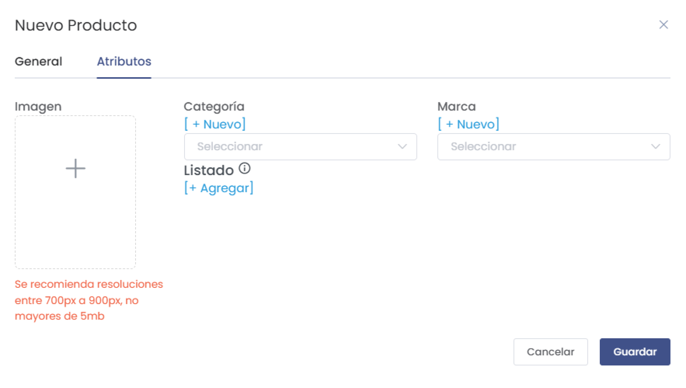This screenshot has height=388, width=686.
Task: Switch to the General tab
Action: [x=39, y=62]
